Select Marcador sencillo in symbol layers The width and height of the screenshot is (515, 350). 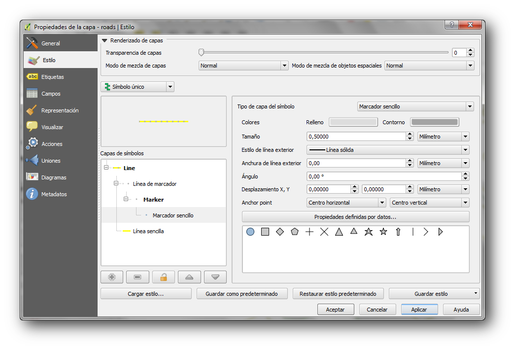(x=173, y=215)
